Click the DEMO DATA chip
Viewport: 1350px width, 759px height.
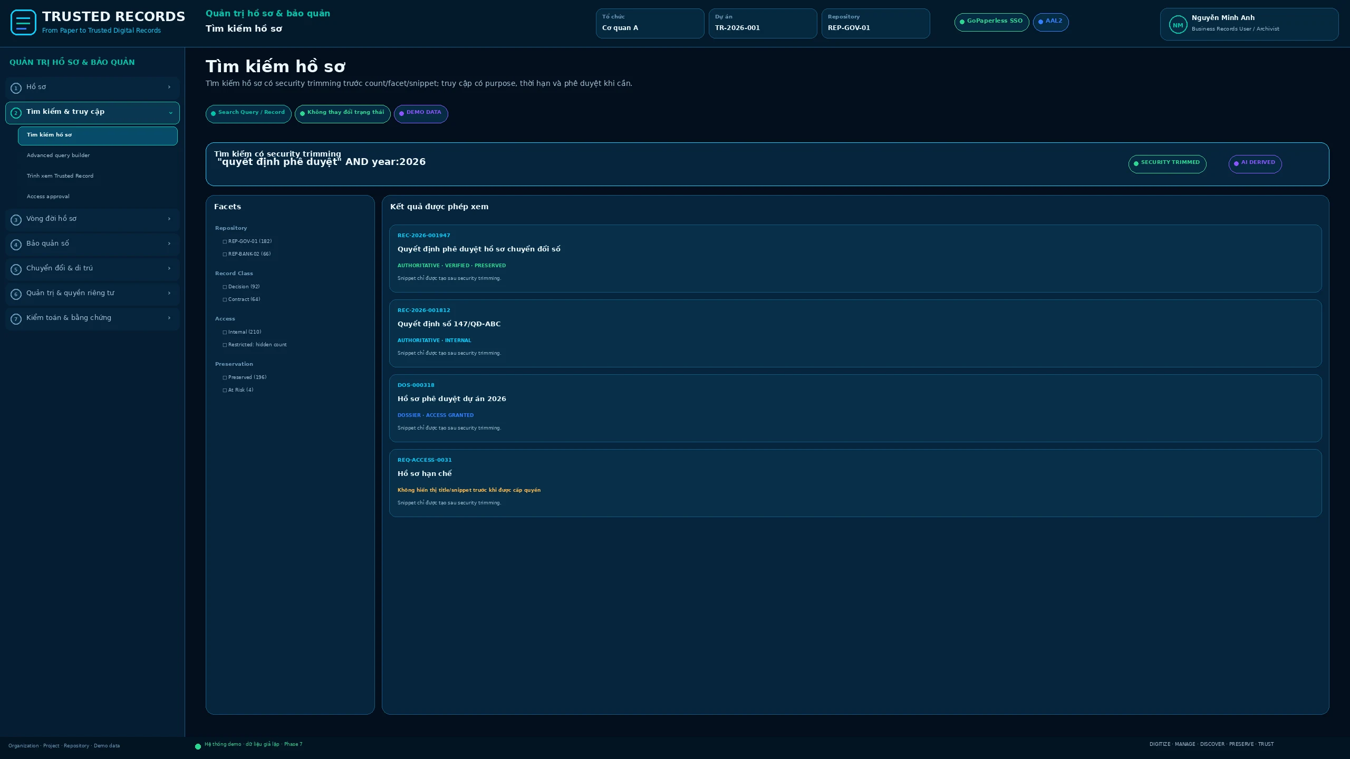421,114
